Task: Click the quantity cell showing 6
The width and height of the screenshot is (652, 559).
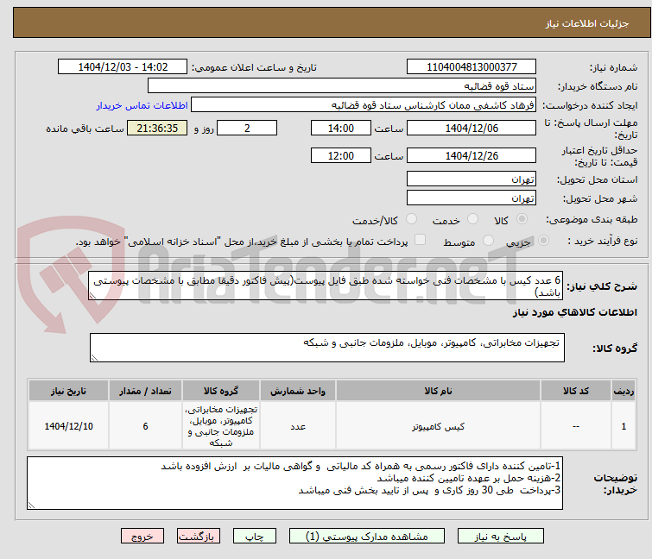Action: [x=145, y=426]
